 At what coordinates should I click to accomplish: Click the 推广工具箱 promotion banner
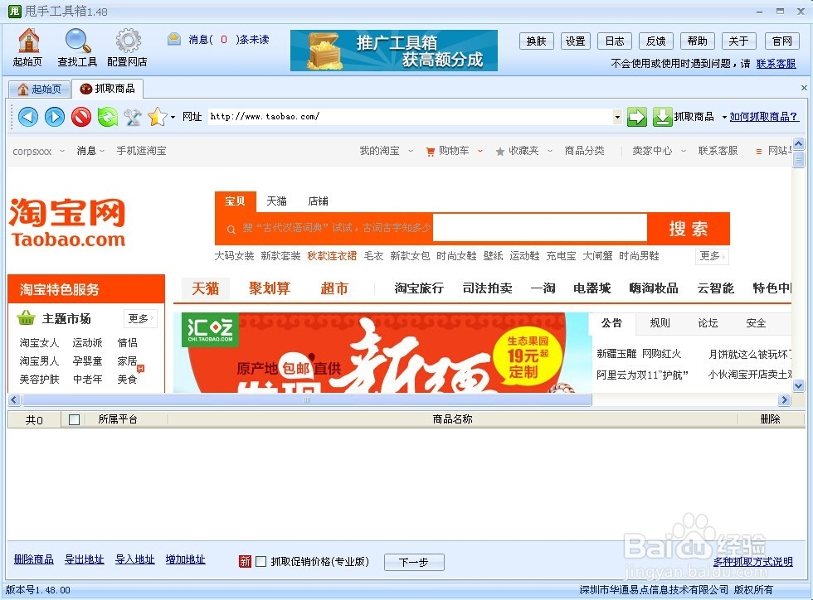[394, 51]
